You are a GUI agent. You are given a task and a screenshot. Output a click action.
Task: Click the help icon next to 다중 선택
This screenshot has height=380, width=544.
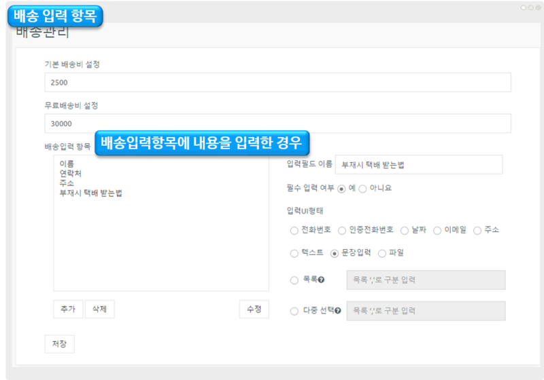coord(337,311)
